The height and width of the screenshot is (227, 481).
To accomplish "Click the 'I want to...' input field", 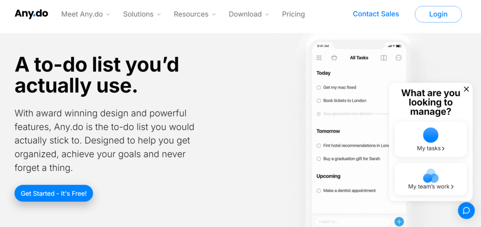I will pos(353,221).
